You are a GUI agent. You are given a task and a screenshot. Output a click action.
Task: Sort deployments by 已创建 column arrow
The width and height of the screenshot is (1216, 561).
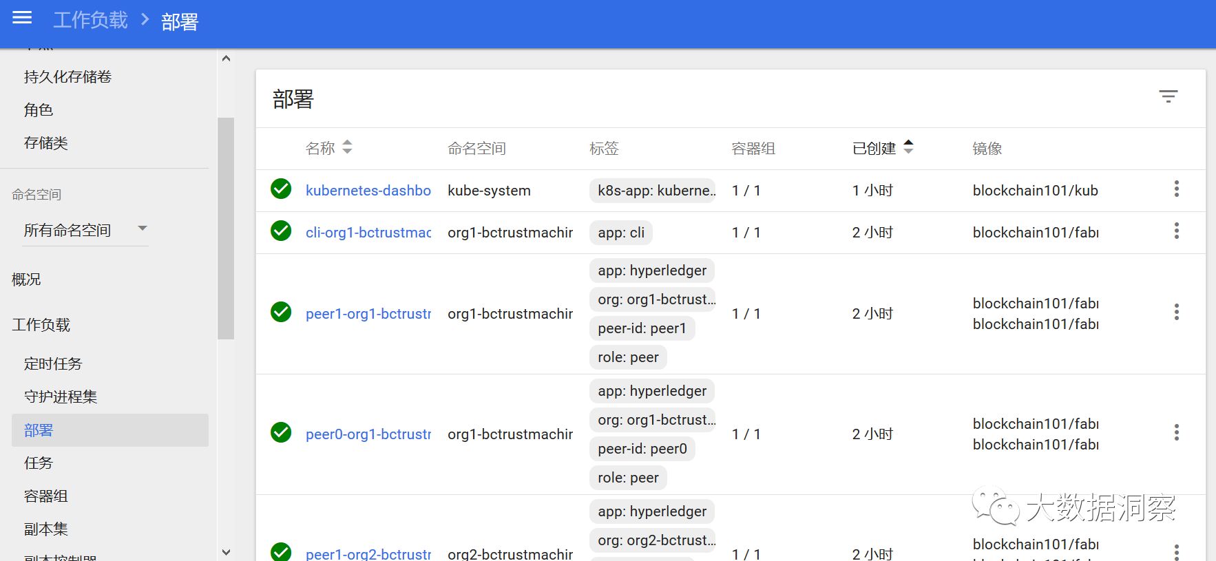pos(908,147)
